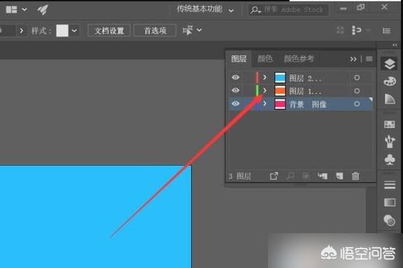Open the Brushes panel icon
Image resolution: width=403 pixels, height=268 pixels.
point(389,141)
